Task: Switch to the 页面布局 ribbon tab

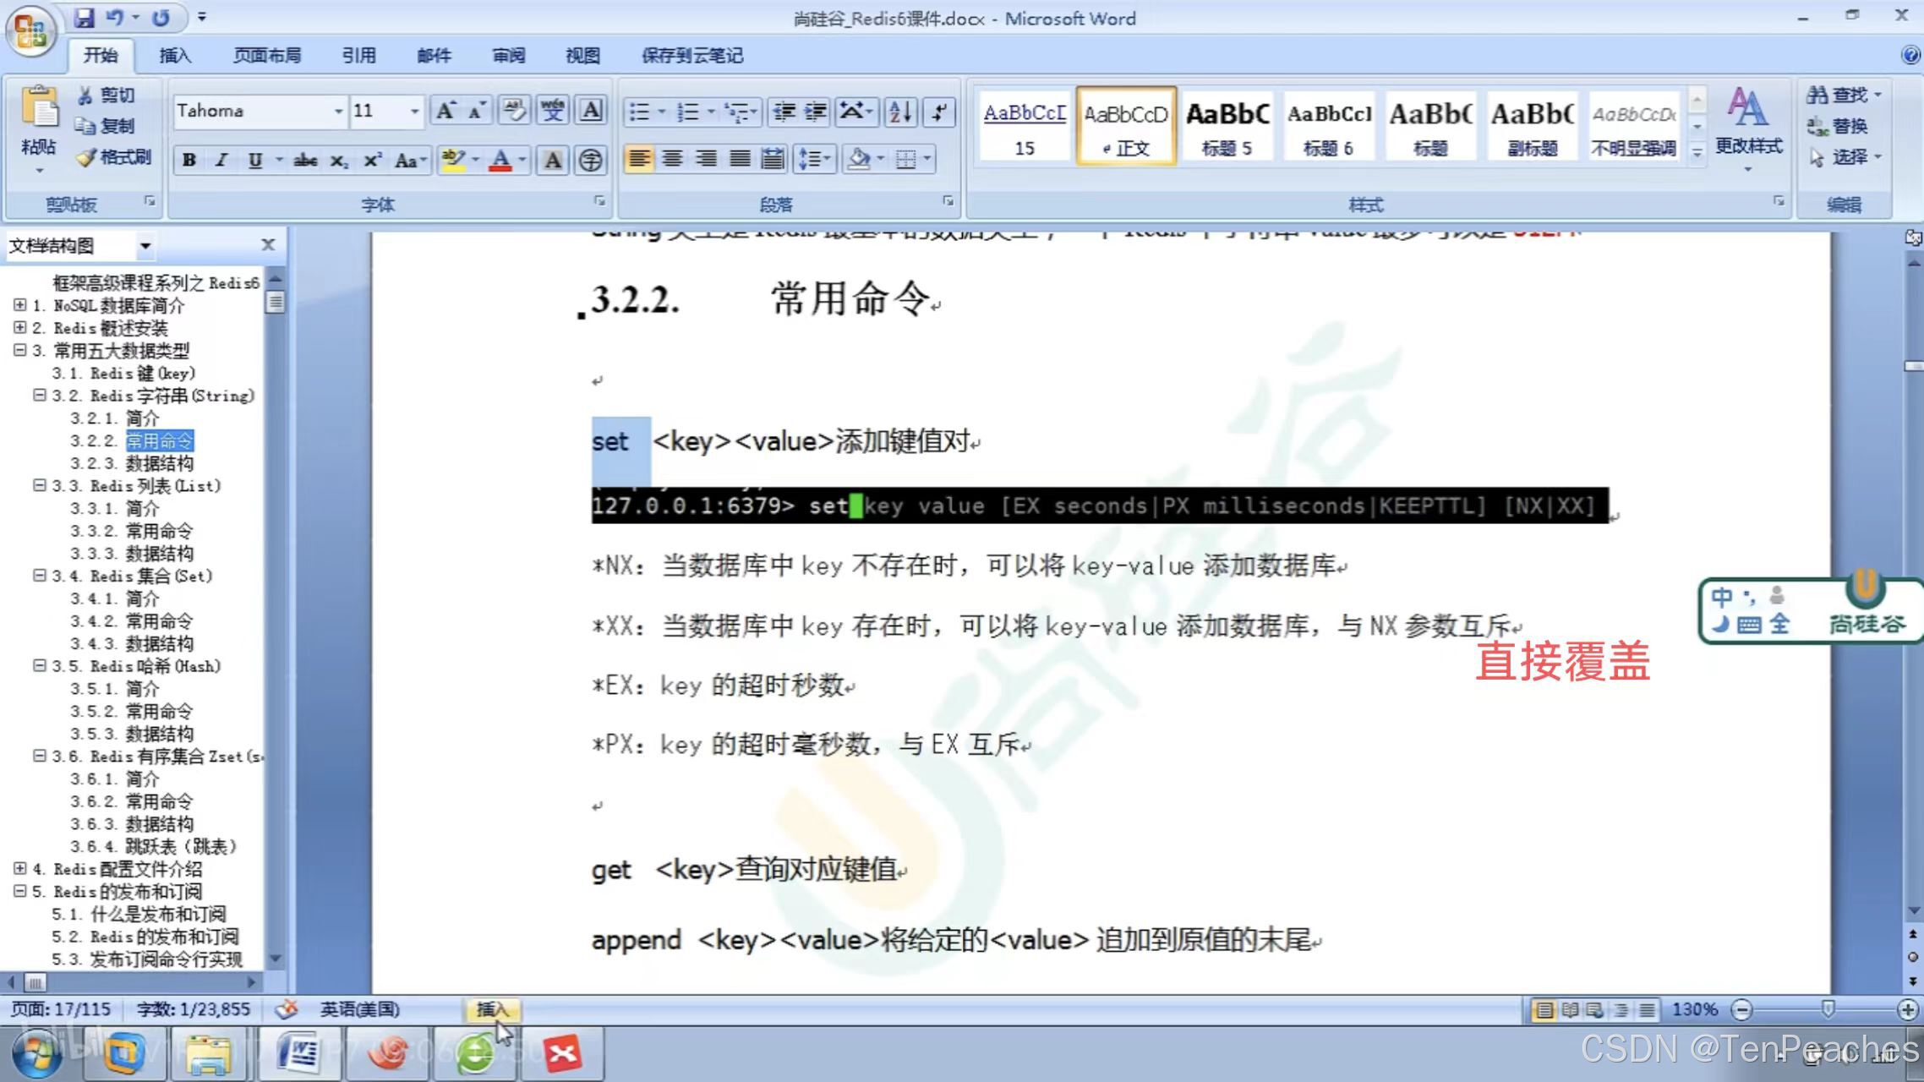Action: click(267, 56)
